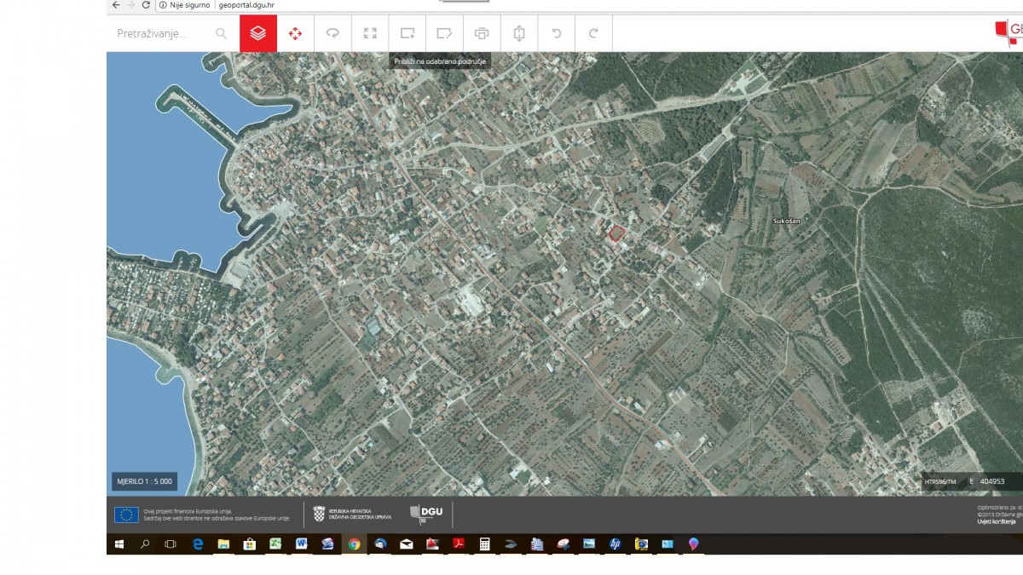Open Calculator from taskbar

[484, 543]
